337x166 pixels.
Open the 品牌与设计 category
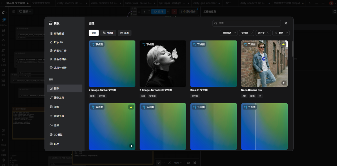[65, 68]
